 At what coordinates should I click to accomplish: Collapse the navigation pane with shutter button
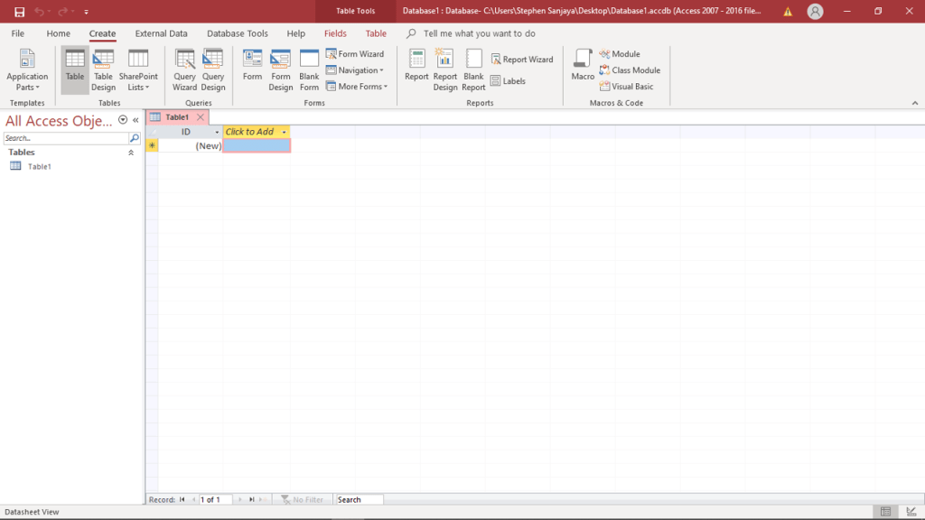pos(135,120)
